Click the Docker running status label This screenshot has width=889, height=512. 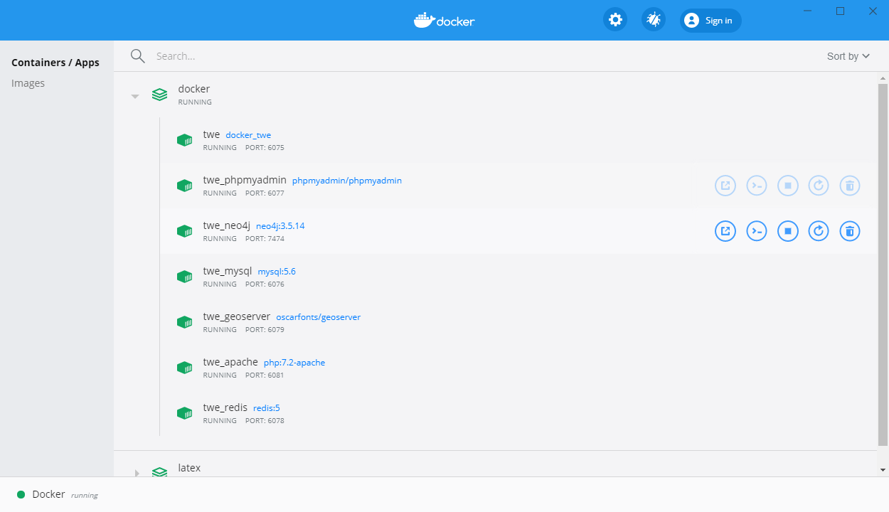tap(65, 494)
